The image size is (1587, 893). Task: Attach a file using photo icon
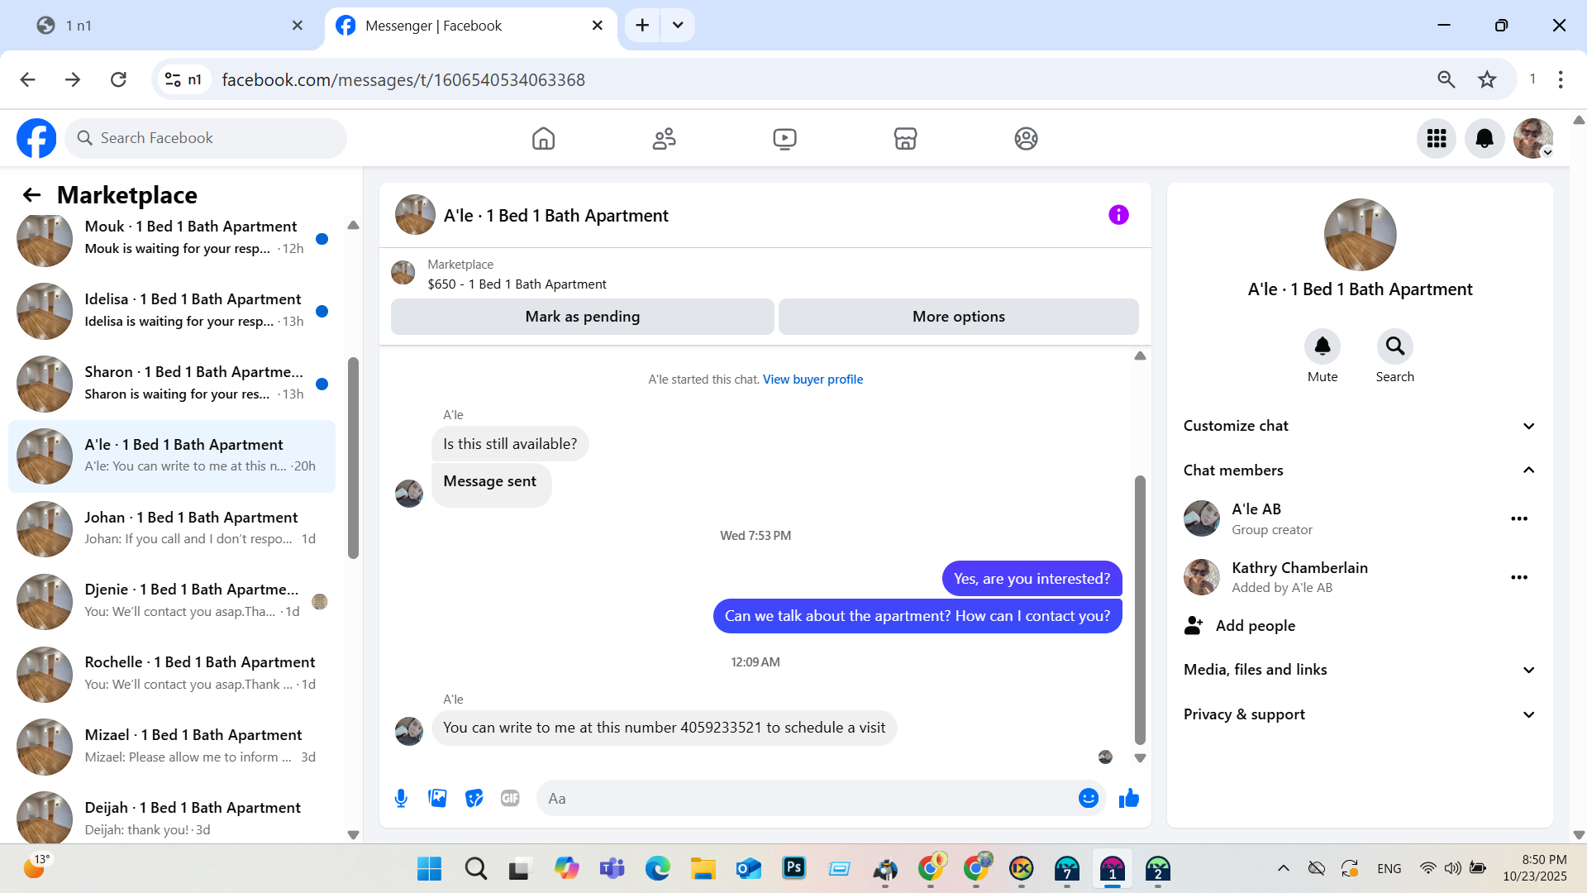[x=437, y=798]
